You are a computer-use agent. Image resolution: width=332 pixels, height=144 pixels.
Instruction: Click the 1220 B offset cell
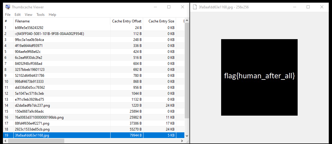127,105
